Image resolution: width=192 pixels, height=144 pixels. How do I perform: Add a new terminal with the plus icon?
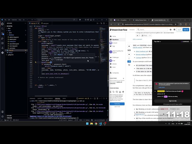91,98
